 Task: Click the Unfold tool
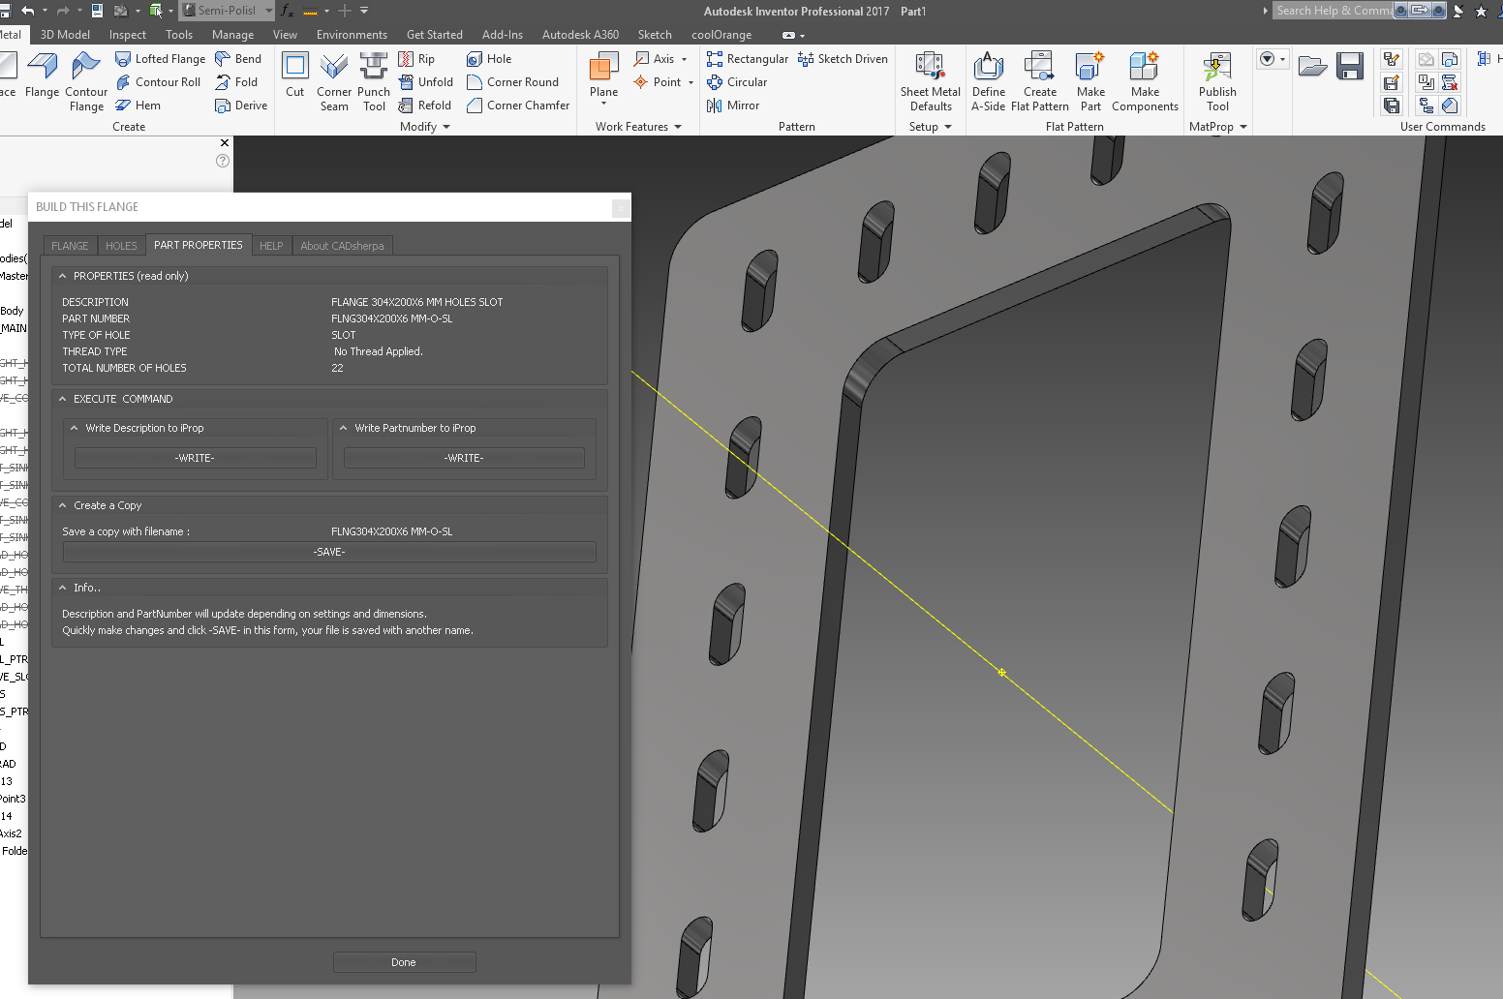(x=426, y=82)
